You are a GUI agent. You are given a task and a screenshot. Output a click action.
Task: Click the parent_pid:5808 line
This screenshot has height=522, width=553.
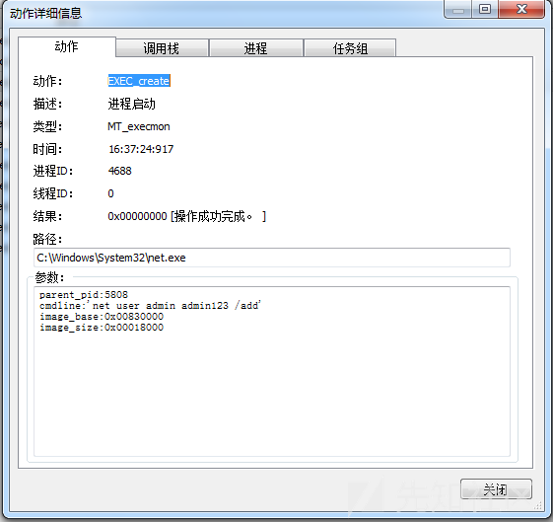click(84, 294)
